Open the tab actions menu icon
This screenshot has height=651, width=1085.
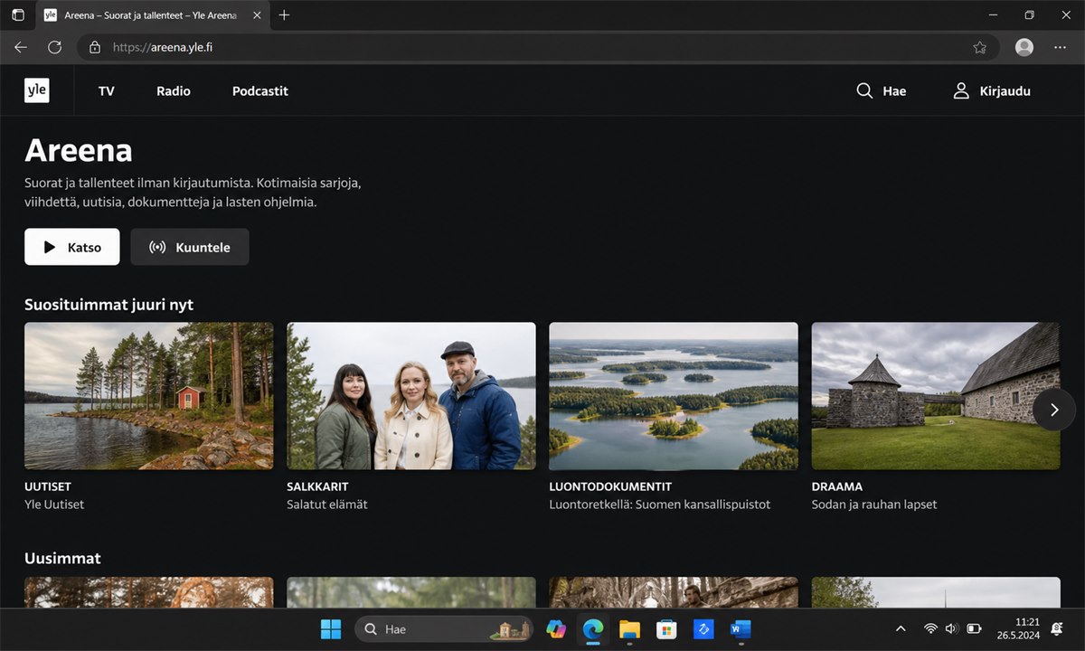[x=18, y=15]
